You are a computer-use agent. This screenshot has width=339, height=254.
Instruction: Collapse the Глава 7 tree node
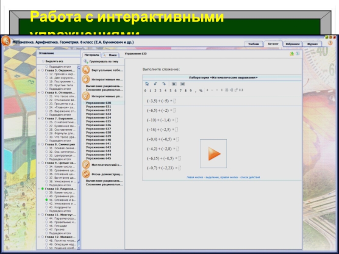click(x=39, y=119)
